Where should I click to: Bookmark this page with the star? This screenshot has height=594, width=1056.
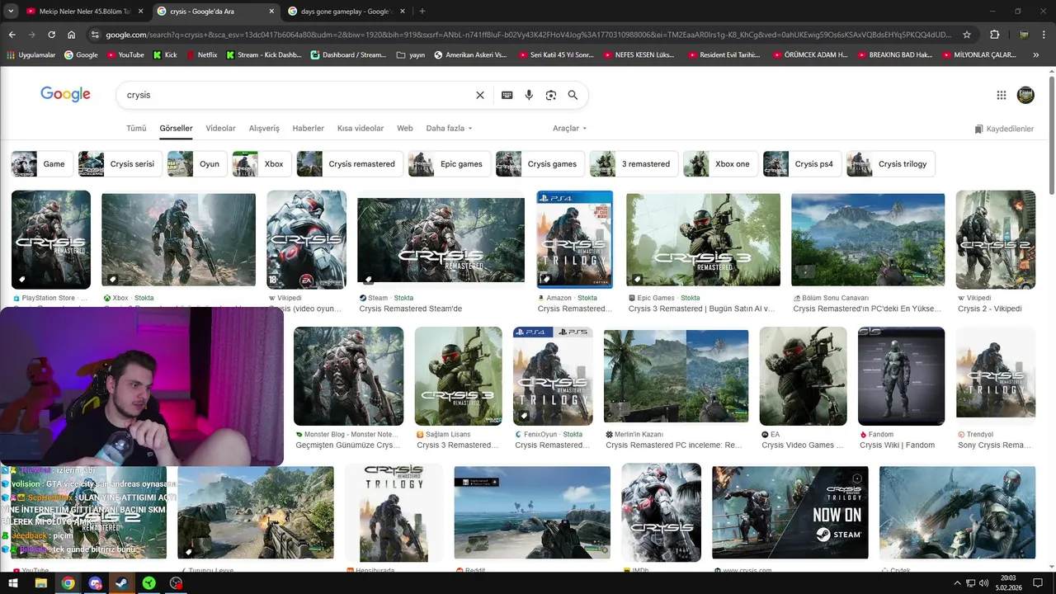[967, 35]
